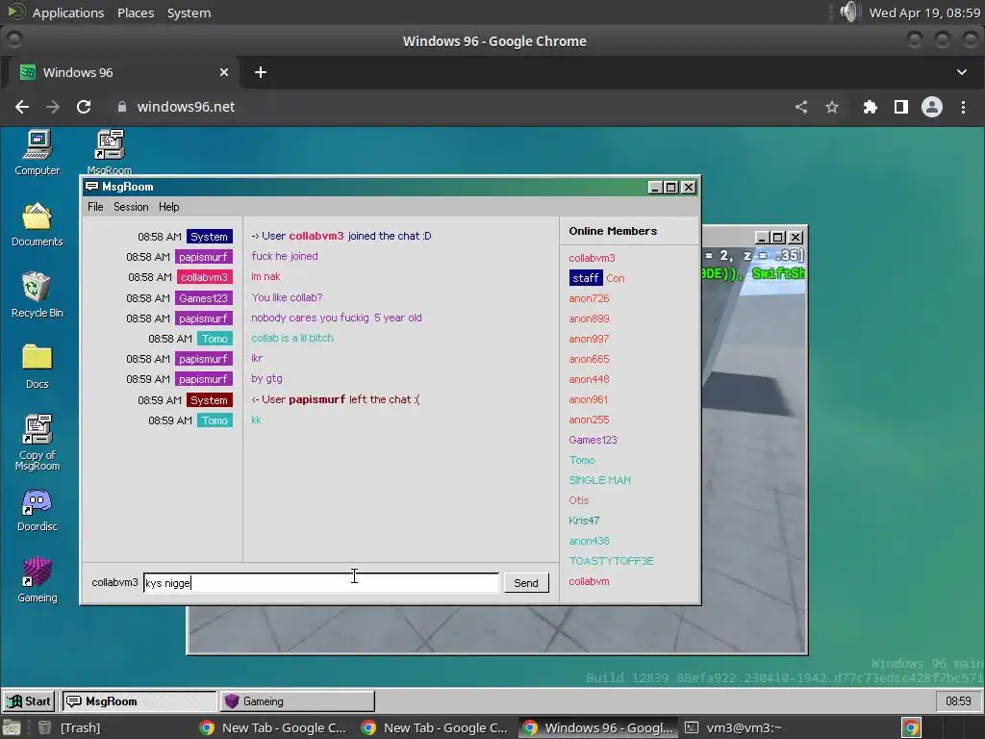The image size is (985, 739).
Task: Open the Chrome profile avatar
Action: pyautogui.click(x=931, y=107)
